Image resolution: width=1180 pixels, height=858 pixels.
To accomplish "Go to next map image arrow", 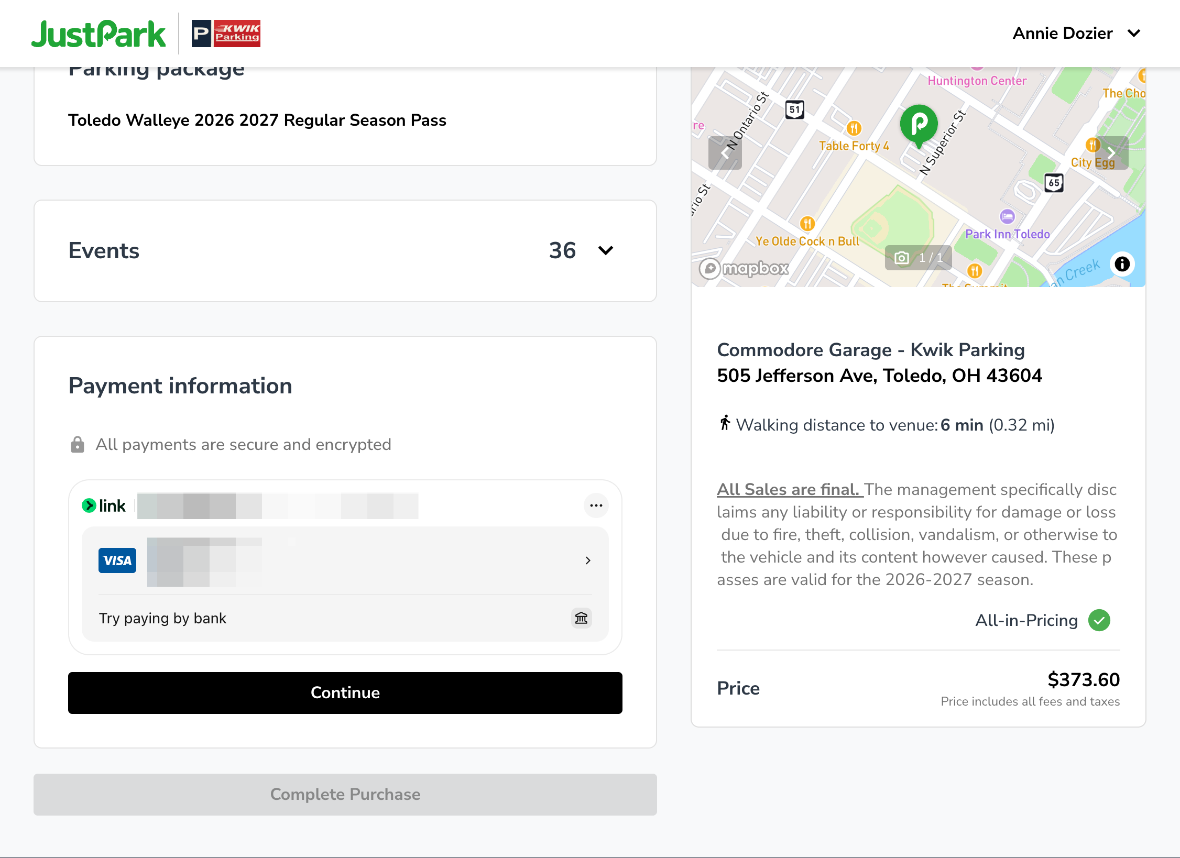I will coord(1112,153).
